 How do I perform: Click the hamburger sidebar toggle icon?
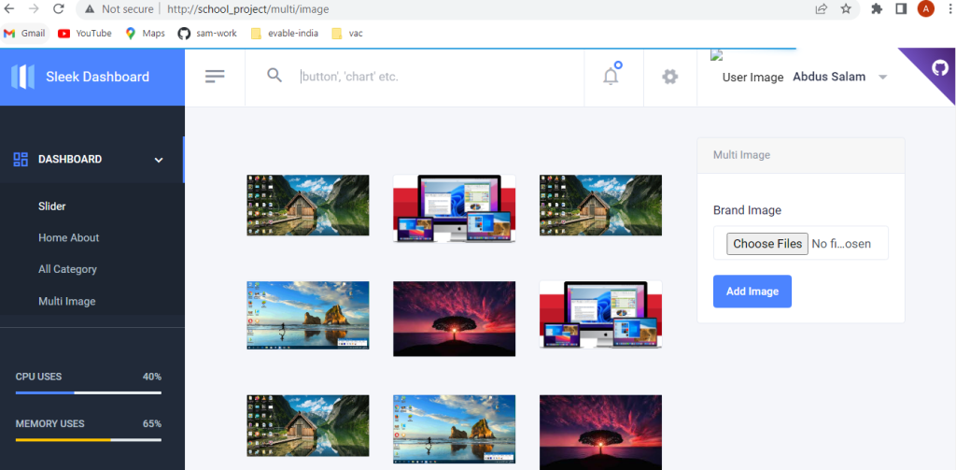[x=215, y=77]
